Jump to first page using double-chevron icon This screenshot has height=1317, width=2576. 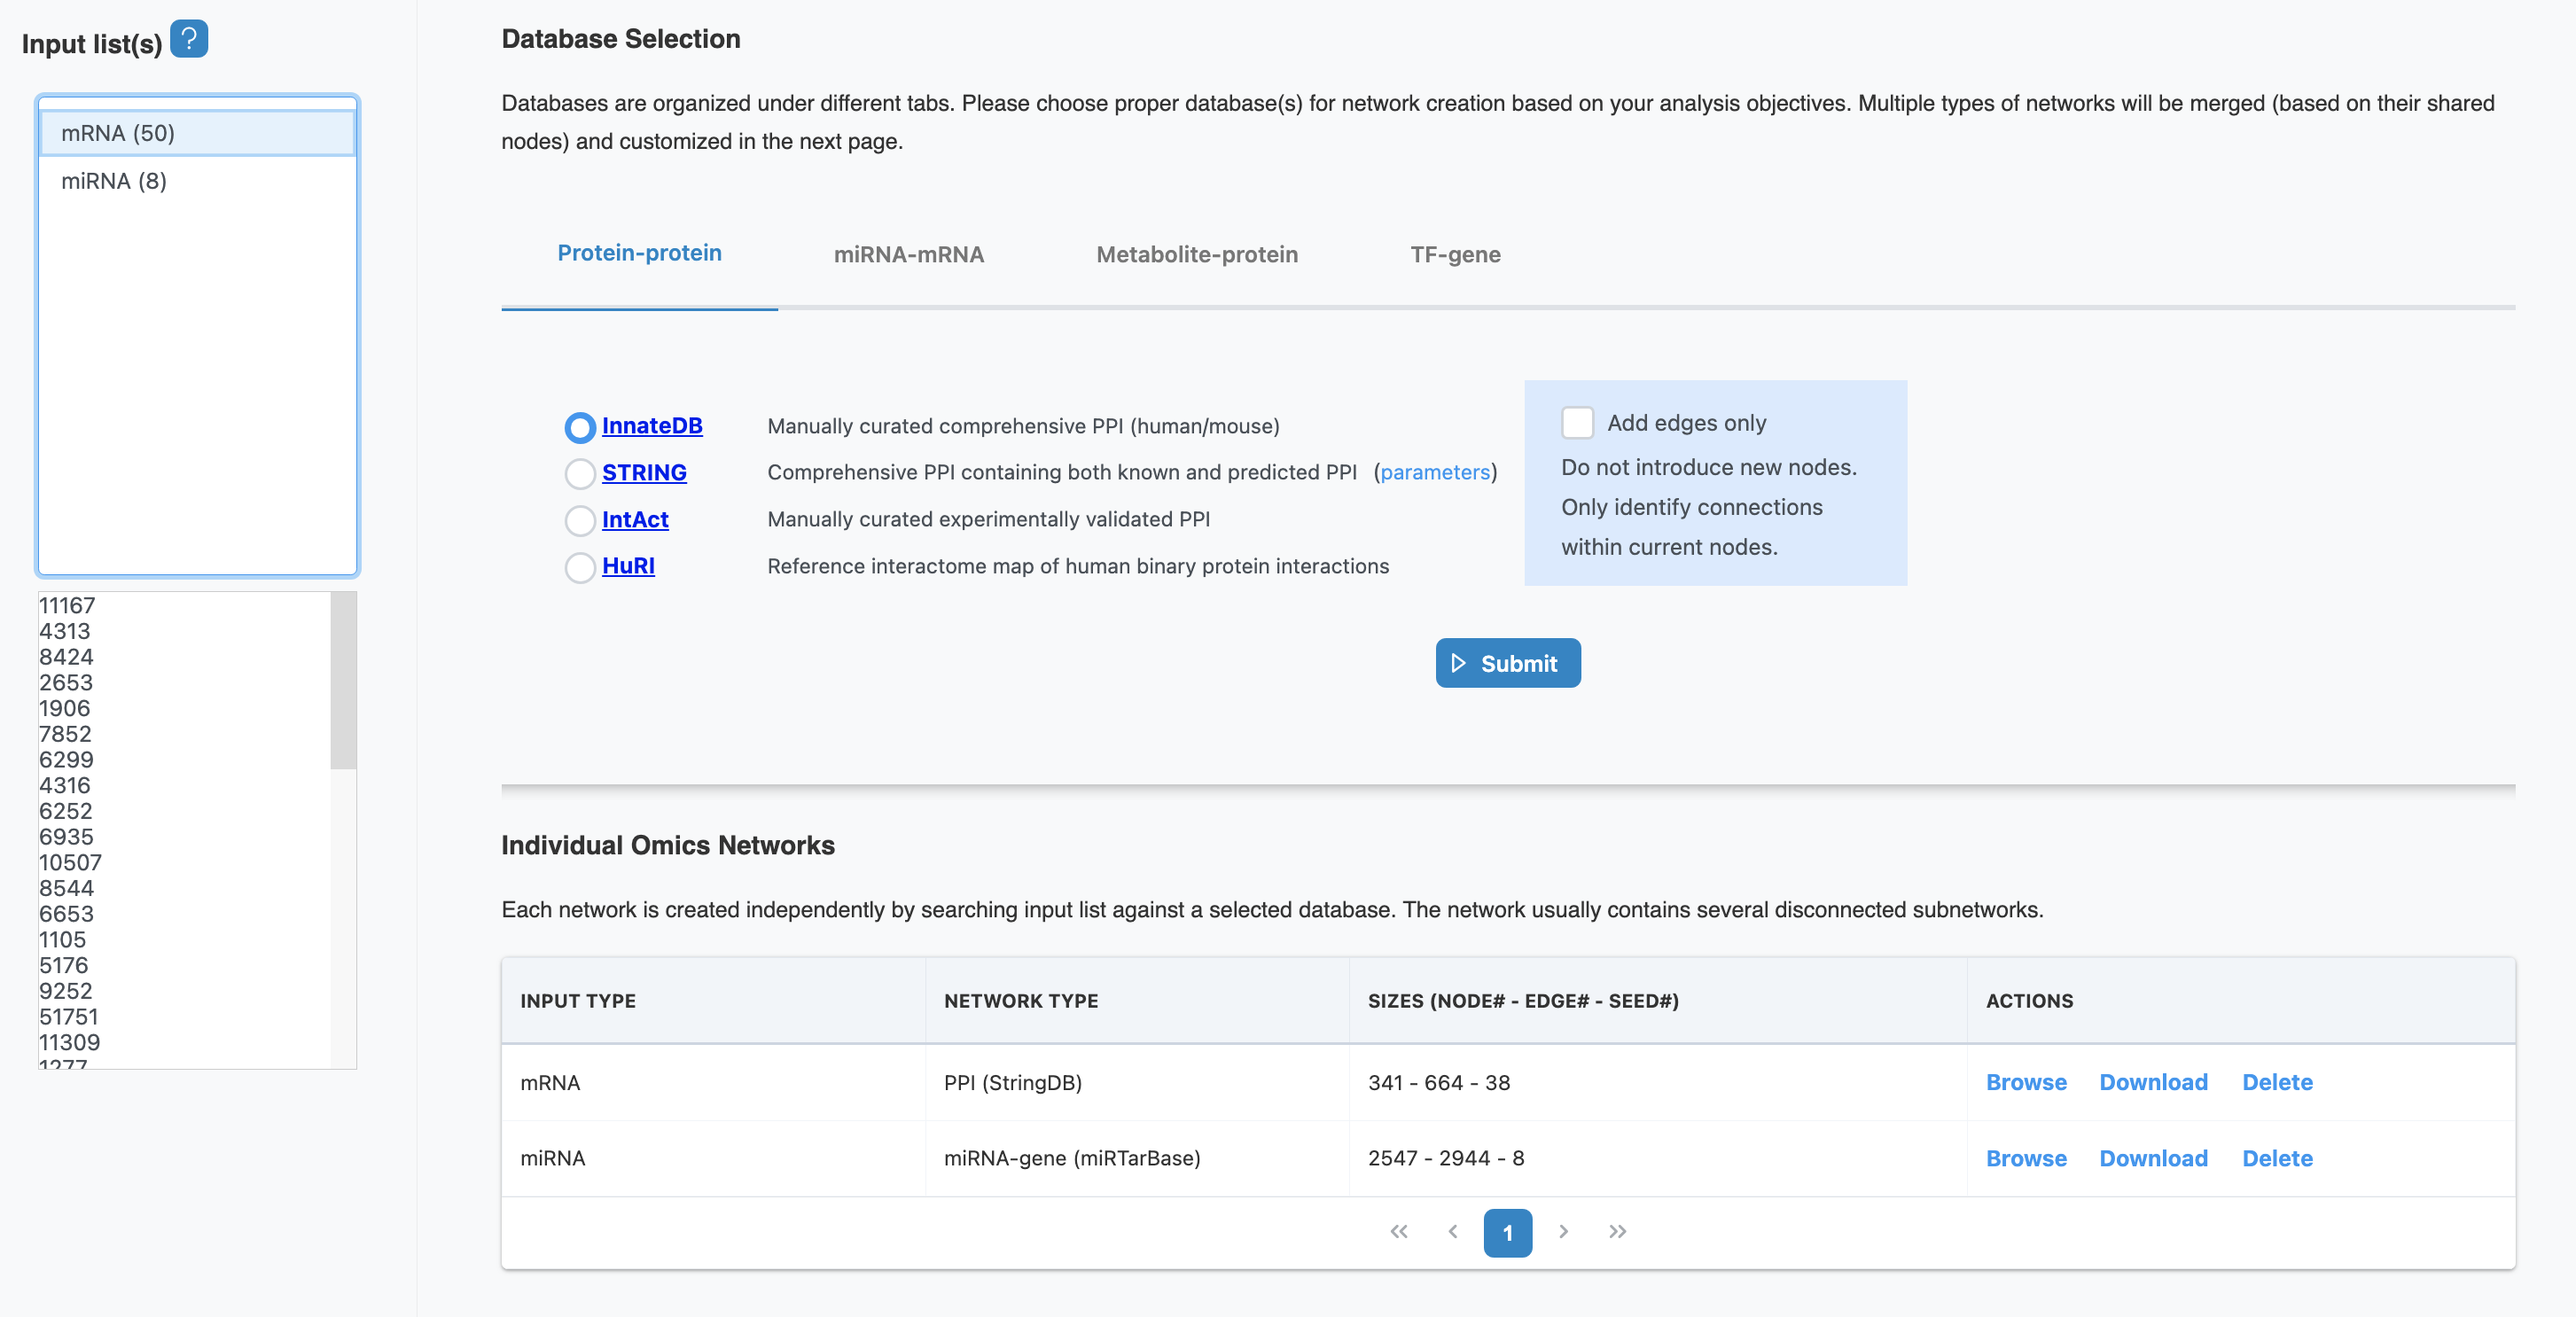(x=1399, y=1232)
